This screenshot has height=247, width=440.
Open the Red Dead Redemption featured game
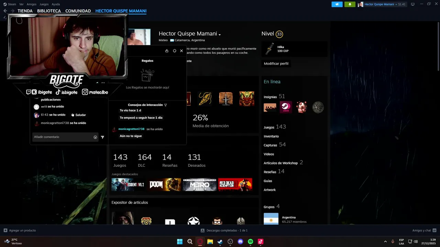235,185
